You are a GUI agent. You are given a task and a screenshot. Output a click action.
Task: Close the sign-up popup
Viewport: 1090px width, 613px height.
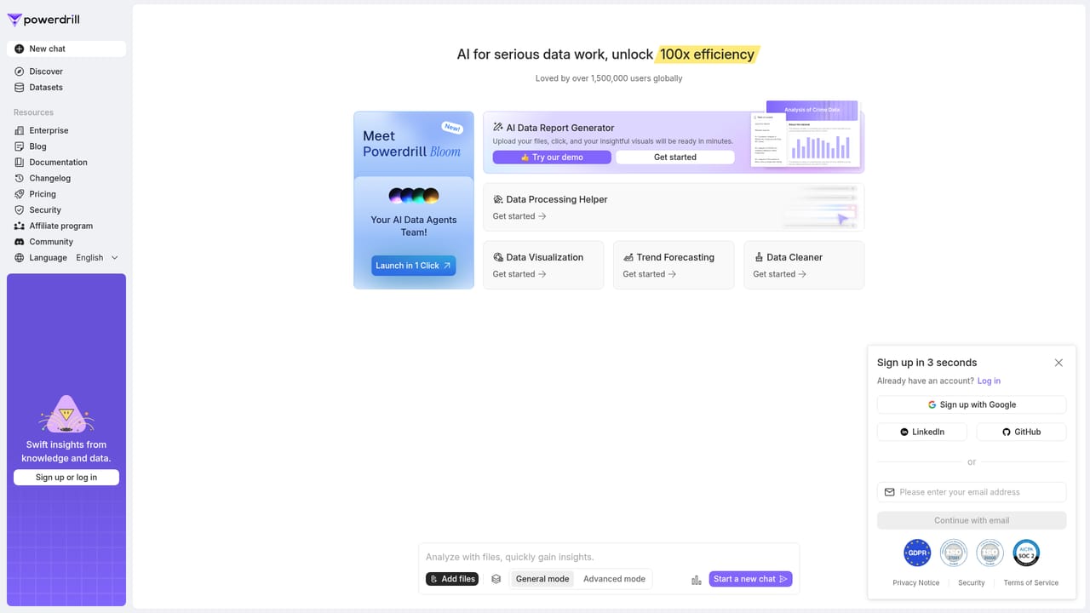(1058, 363)
